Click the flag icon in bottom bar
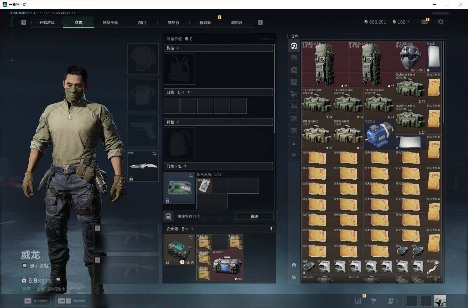 373,301
